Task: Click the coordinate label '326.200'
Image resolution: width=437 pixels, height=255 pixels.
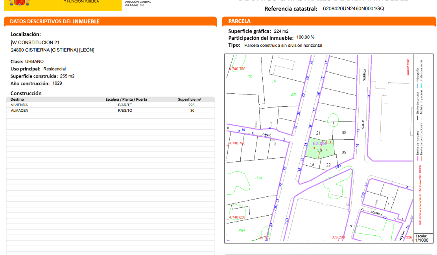Action: click(338, 237)
